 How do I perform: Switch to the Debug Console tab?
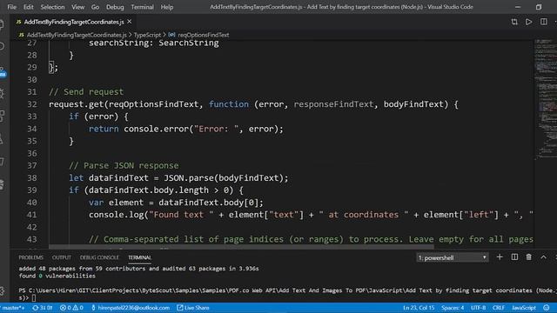99,257
